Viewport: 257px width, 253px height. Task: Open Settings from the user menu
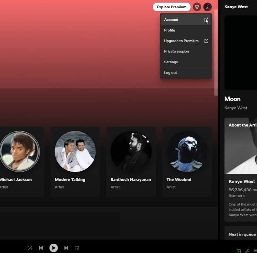(186, 62)
